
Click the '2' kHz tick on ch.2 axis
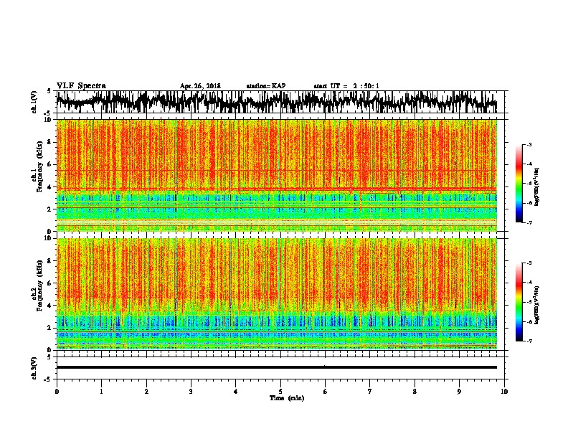coord(50,328)
